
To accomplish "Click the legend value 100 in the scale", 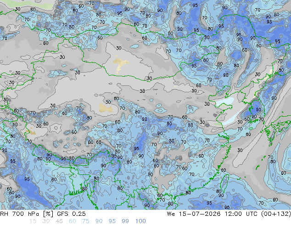I will [140, 221].
